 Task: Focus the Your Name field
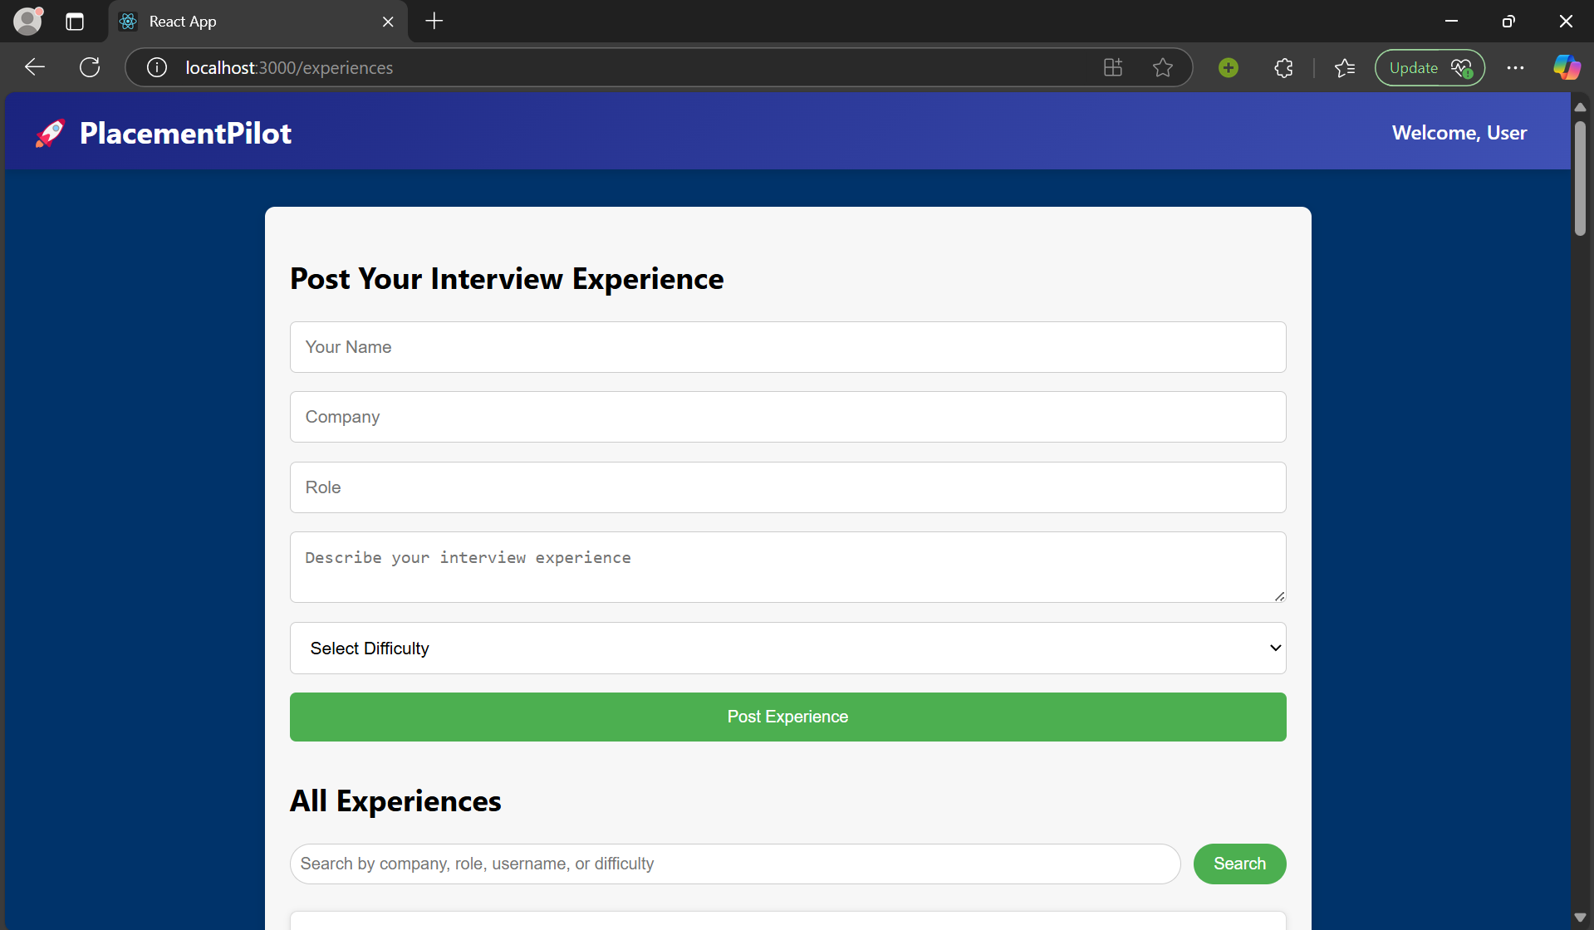[787, 347]
